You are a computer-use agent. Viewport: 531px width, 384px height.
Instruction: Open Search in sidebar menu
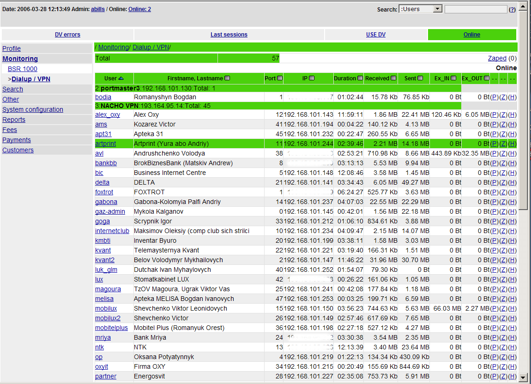(12, 89)
